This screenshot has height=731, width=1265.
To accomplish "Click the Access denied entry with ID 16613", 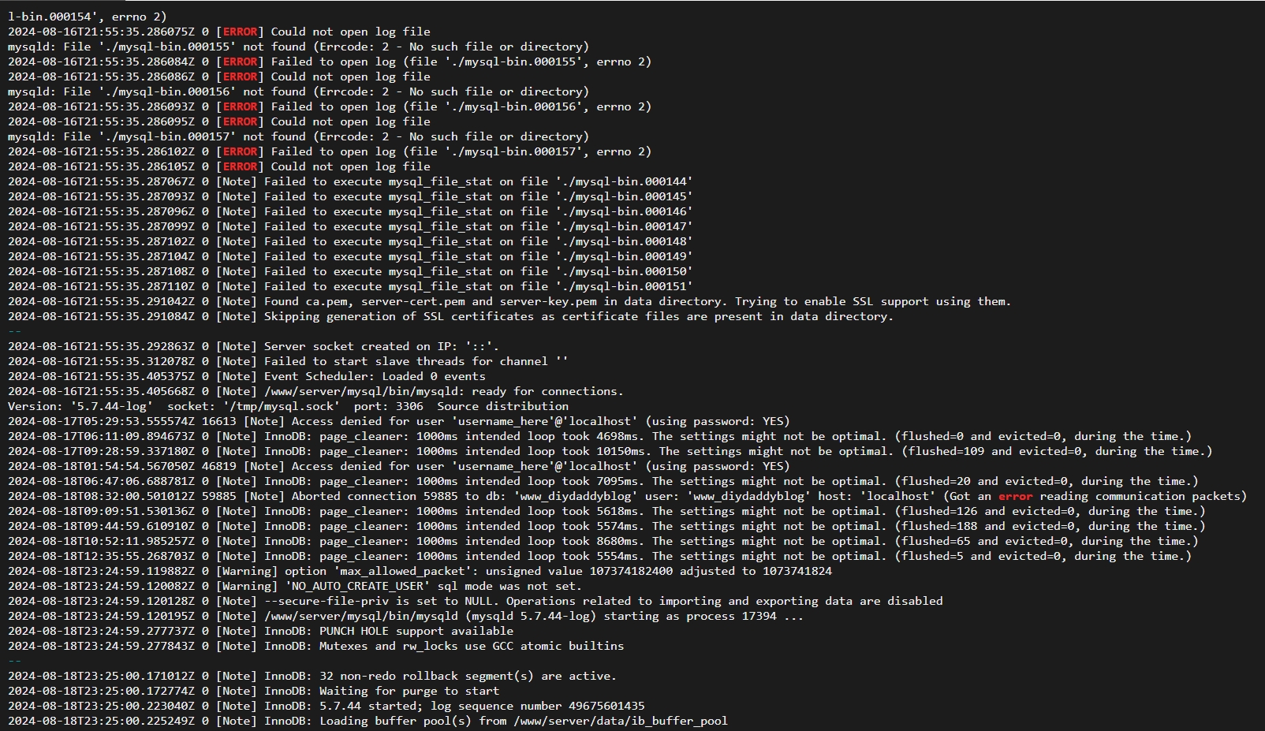I will (x=398, y=421).
